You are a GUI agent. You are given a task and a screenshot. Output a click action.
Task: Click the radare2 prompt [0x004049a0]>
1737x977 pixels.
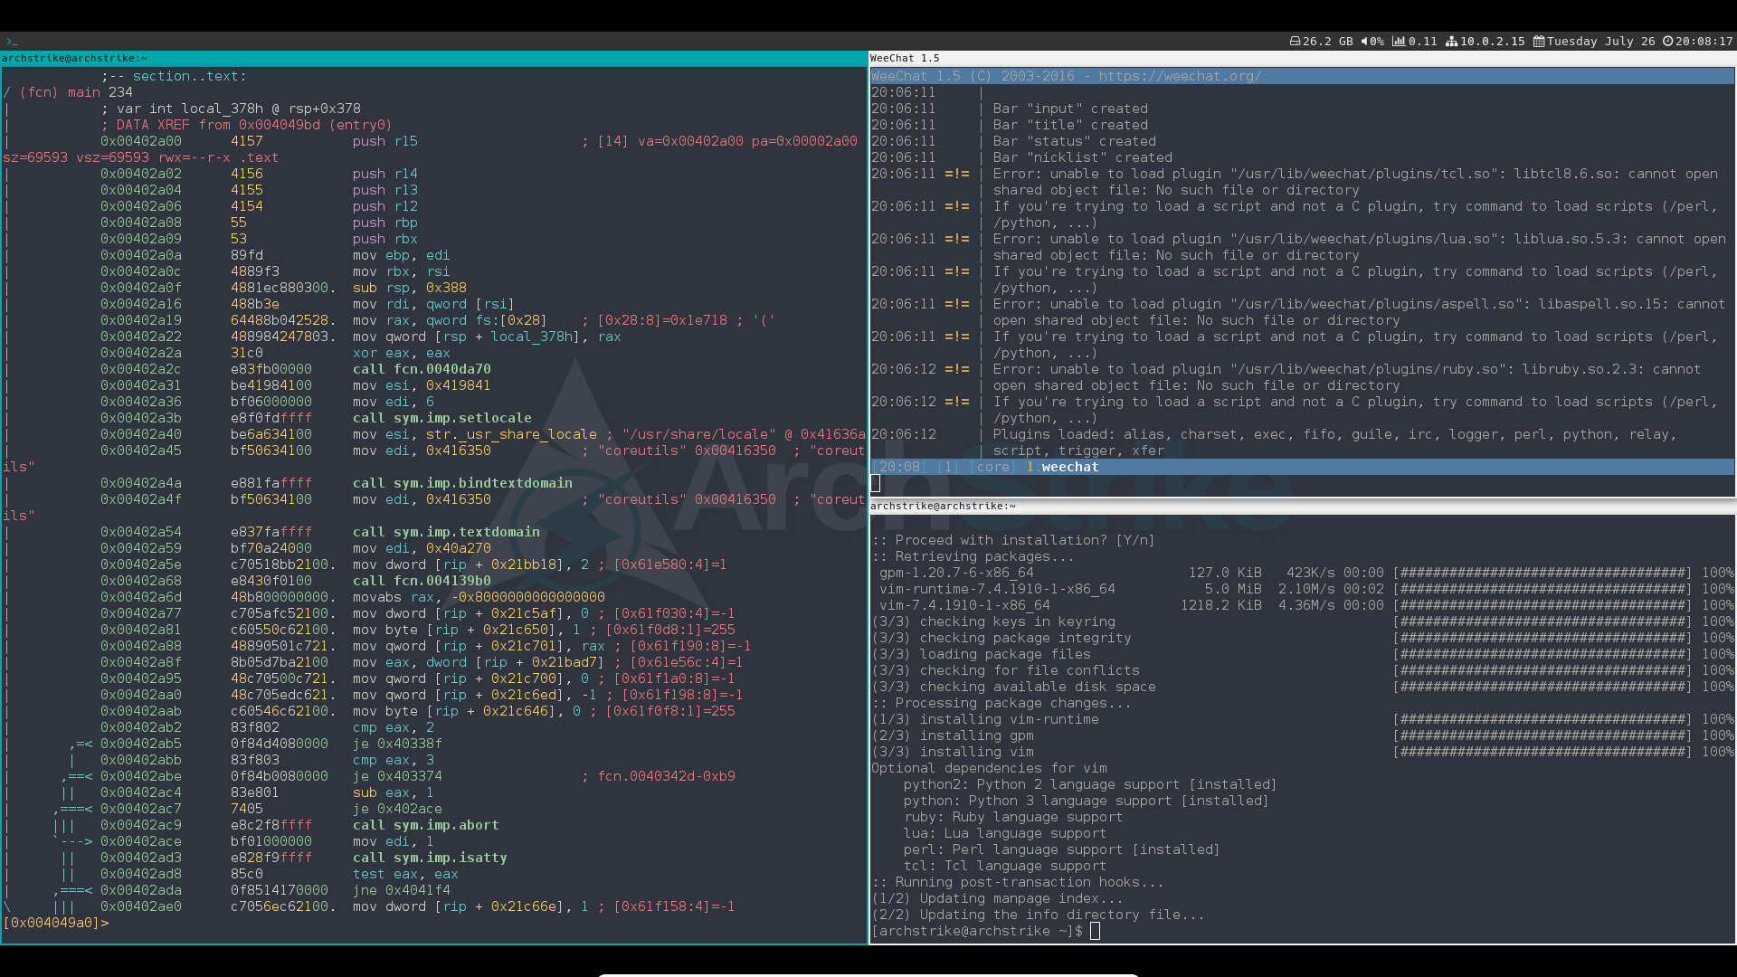[56, 923]
